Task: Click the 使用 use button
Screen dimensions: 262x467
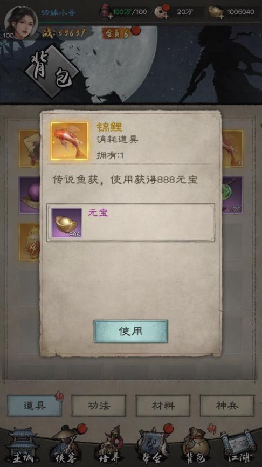Action: tap(130, 331)
